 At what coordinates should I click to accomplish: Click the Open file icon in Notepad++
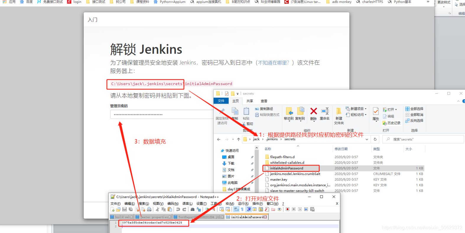[x=118, y=209]
